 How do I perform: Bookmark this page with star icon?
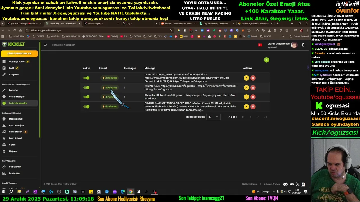[170, 30]
